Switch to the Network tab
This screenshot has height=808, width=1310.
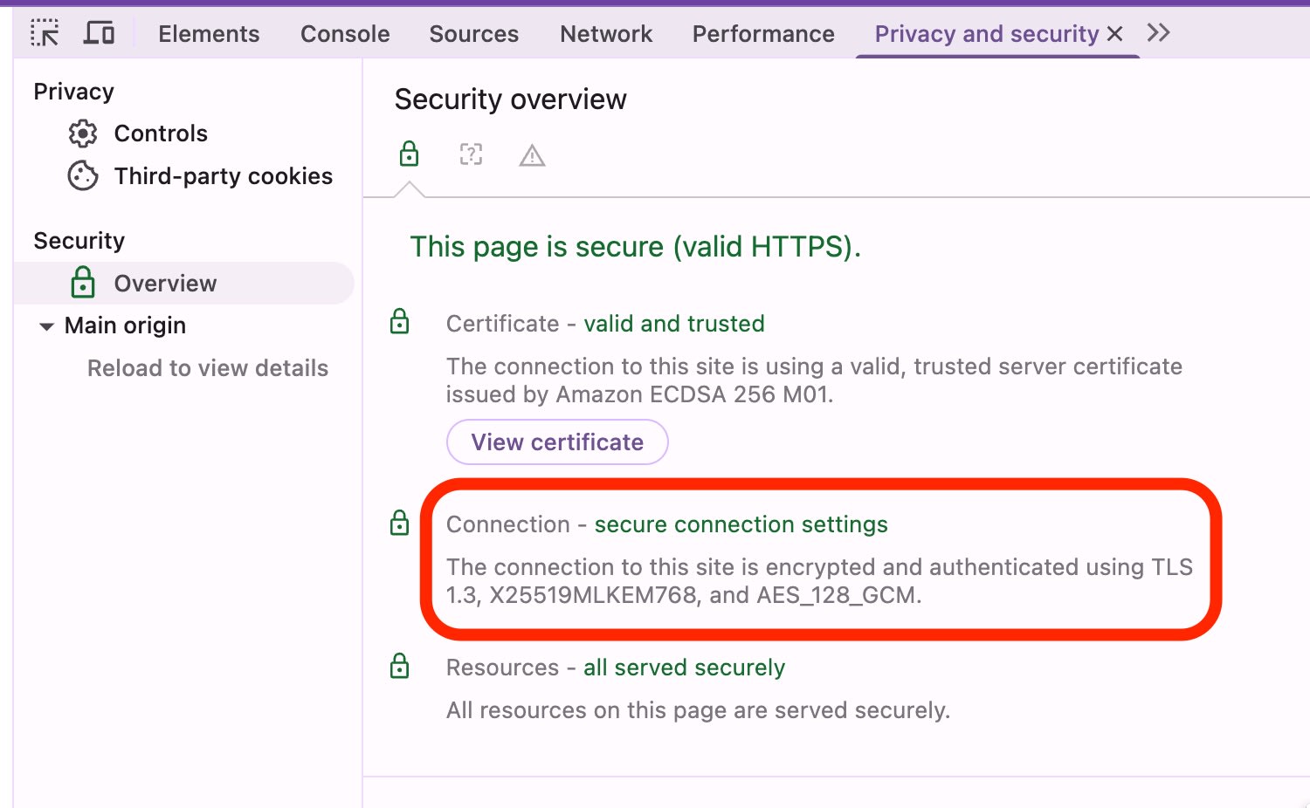click(x=605, y=33)
